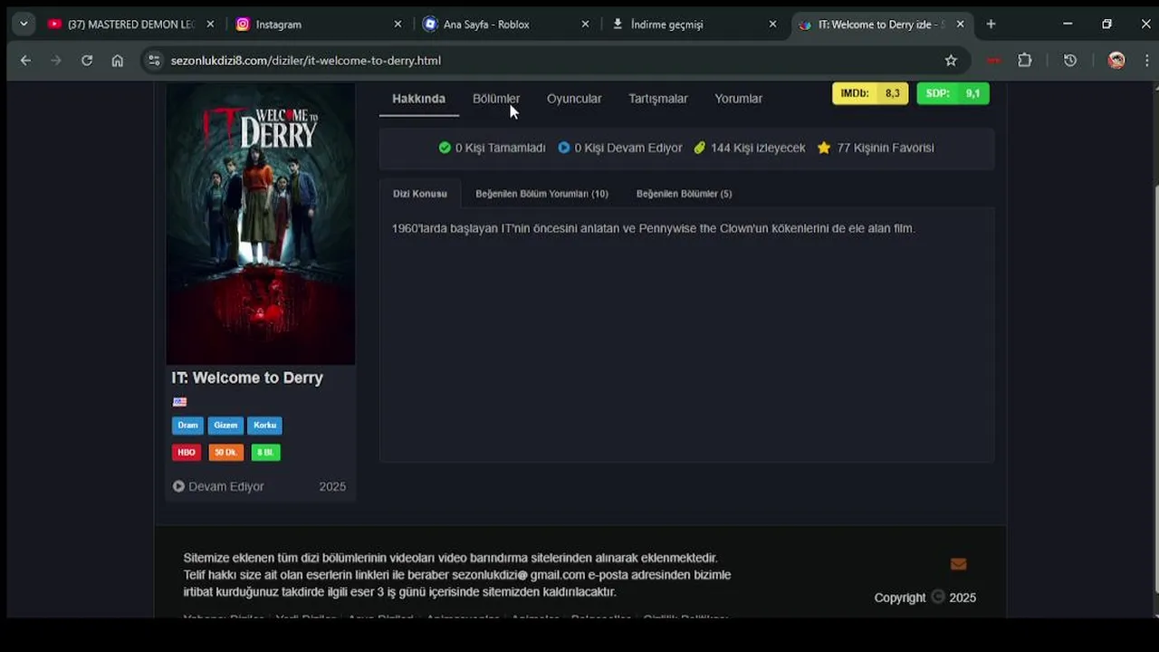Go back to the previous page
Screen dimensions: 1159x652
pos(25,61)
